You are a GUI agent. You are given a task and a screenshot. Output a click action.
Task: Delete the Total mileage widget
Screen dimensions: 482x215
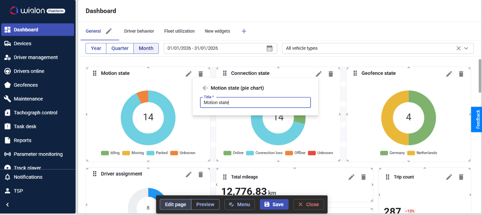click(x=364, y=177)
